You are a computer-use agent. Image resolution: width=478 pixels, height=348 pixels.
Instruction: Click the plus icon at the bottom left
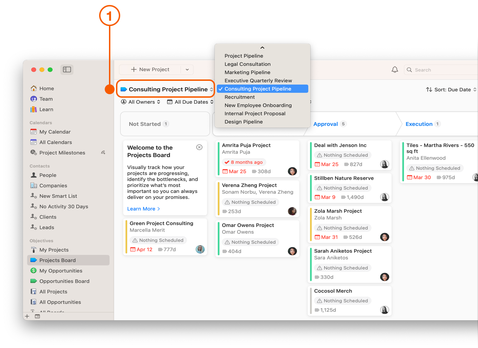point(27,316)
